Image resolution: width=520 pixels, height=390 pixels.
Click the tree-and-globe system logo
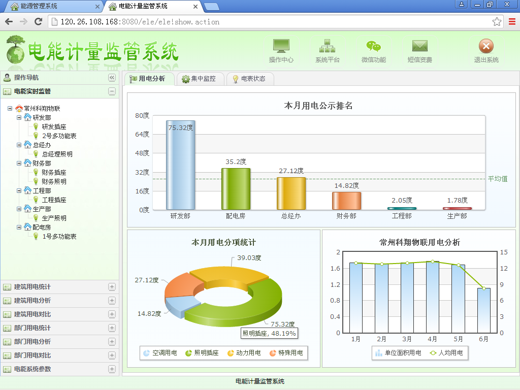click(x=15, y=50)
